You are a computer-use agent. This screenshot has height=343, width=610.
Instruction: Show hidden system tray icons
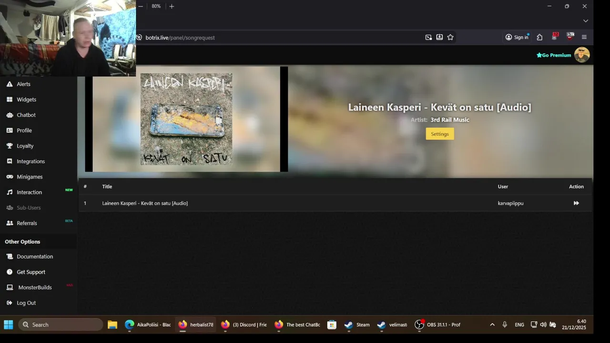click(x=492, y=325)
